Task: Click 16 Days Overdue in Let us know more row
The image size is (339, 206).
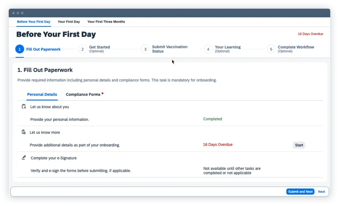Action: (x=218, y=145)
